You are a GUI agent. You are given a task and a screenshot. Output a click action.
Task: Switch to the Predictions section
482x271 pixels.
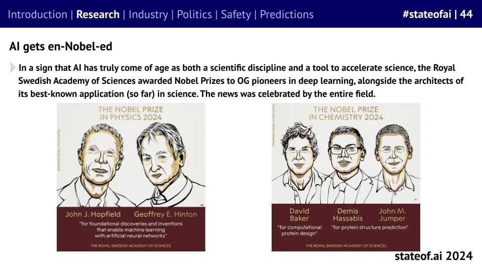click(287, 15)
